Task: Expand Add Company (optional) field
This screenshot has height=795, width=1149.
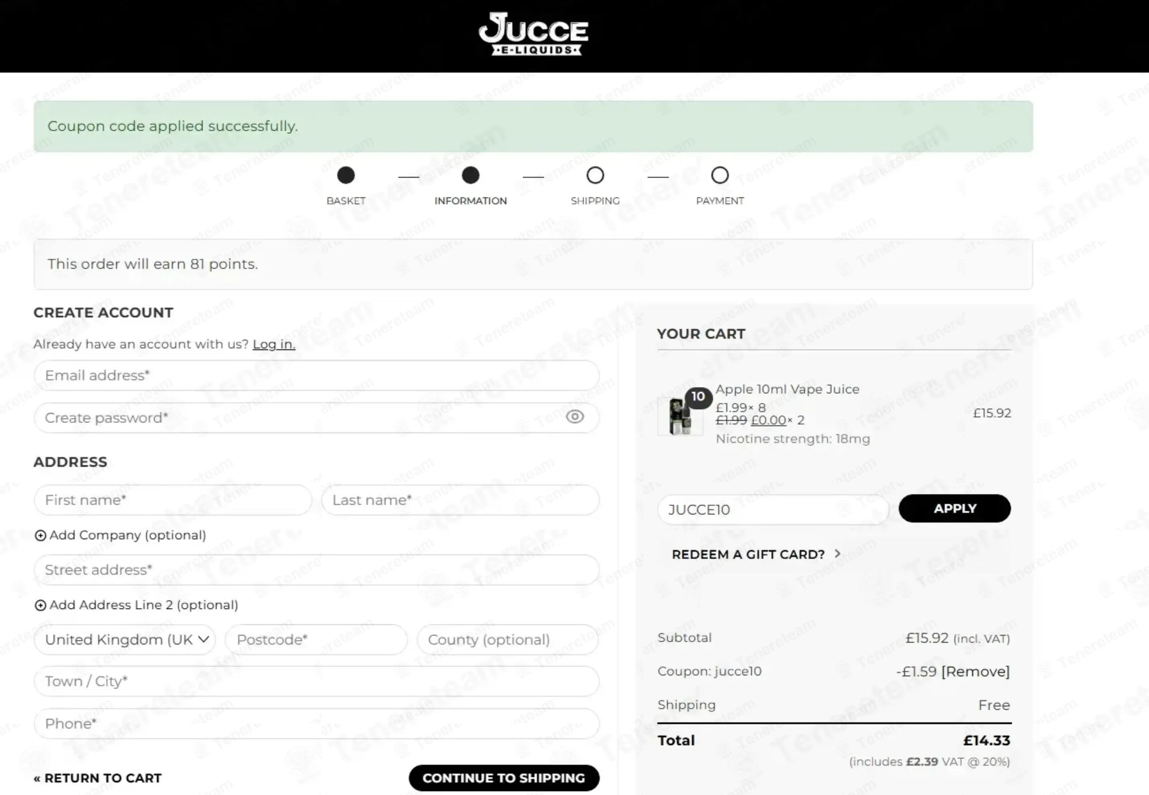Action: 120,535
